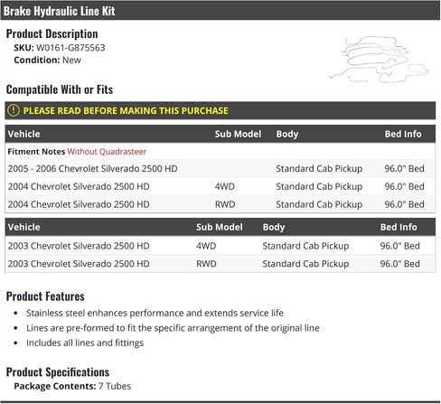The height and width of the screenshot is (404, 441).
Task: Select the 2003 Silverado 2500 HD RWD row
Action: click(x=220, y=264)
